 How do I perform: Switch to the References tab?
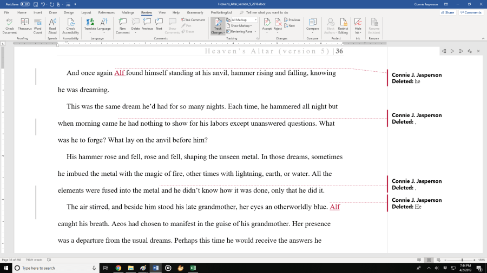click(x=107, y=12)
